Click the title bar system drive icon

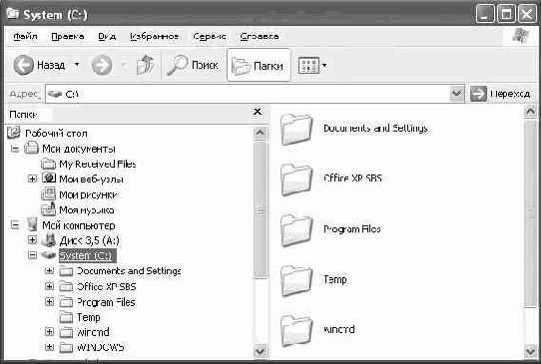tap(13, 14)
